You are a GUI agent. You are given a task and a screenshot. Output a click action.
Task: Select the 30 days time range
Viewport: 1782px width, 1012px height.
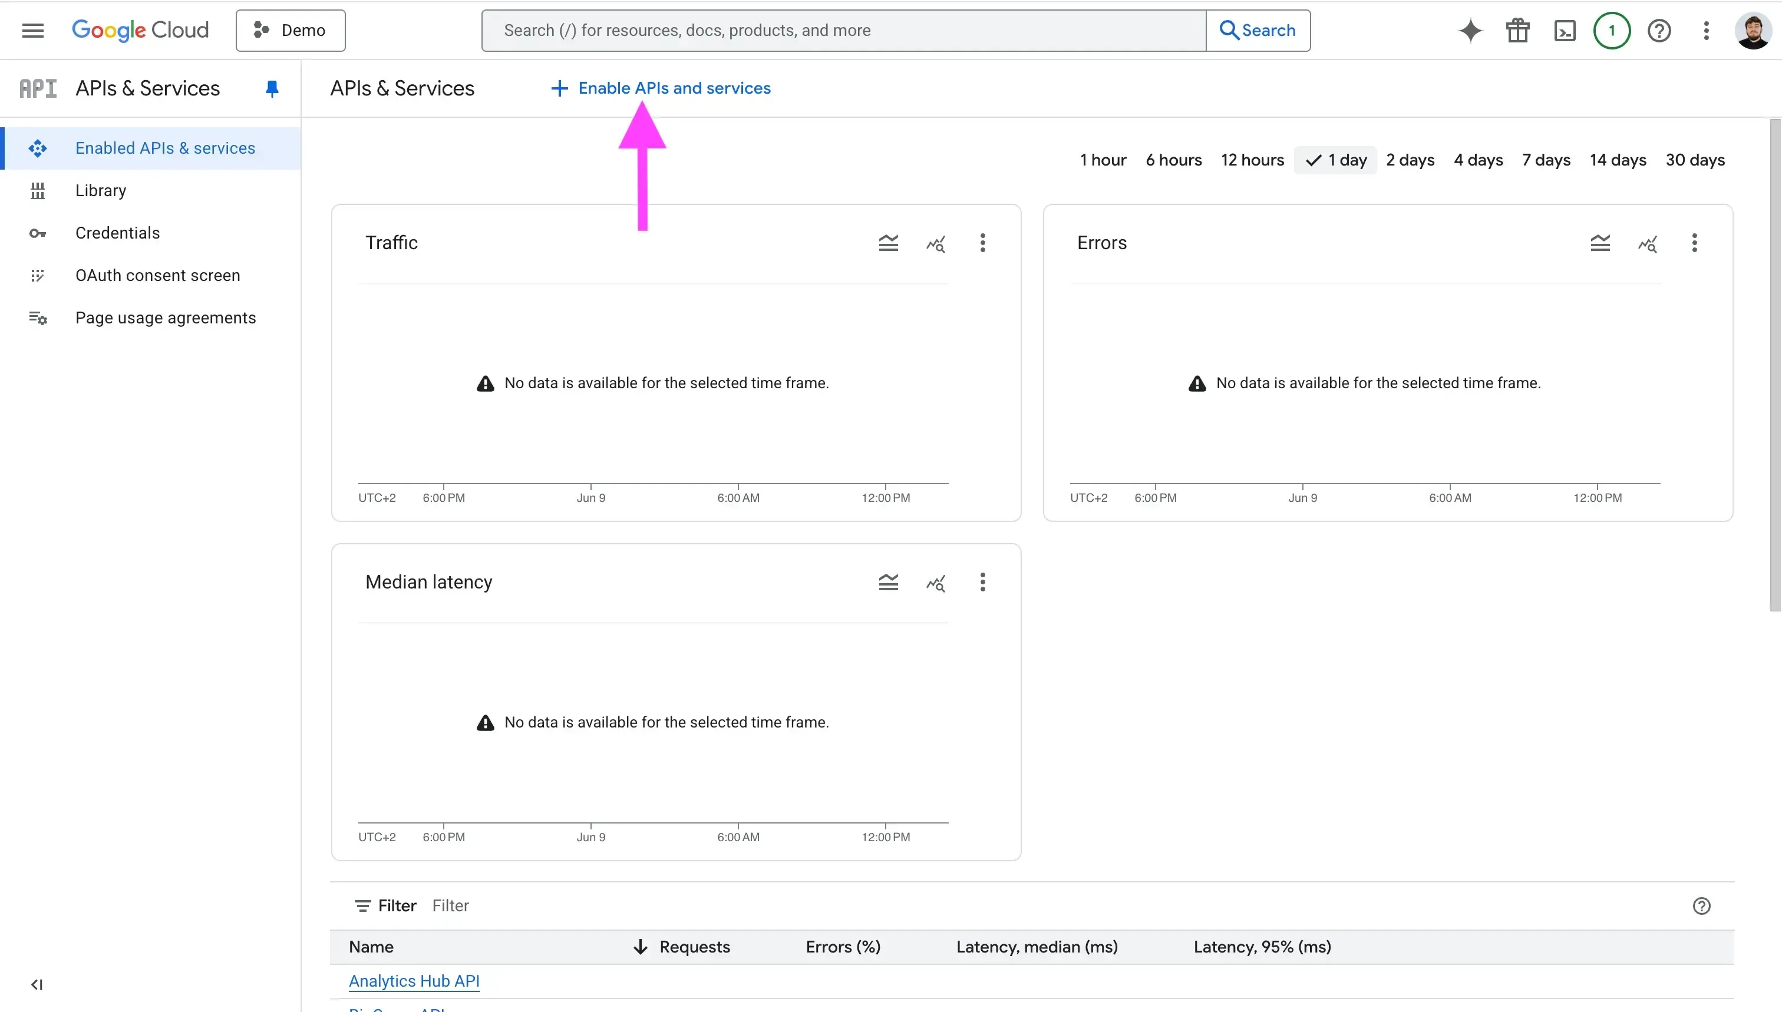1695,159
